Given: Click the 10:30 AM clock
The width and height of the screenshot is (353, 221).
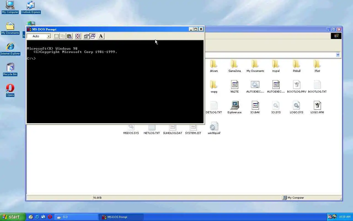Looking at the screenshot, I should pos(345,217).
